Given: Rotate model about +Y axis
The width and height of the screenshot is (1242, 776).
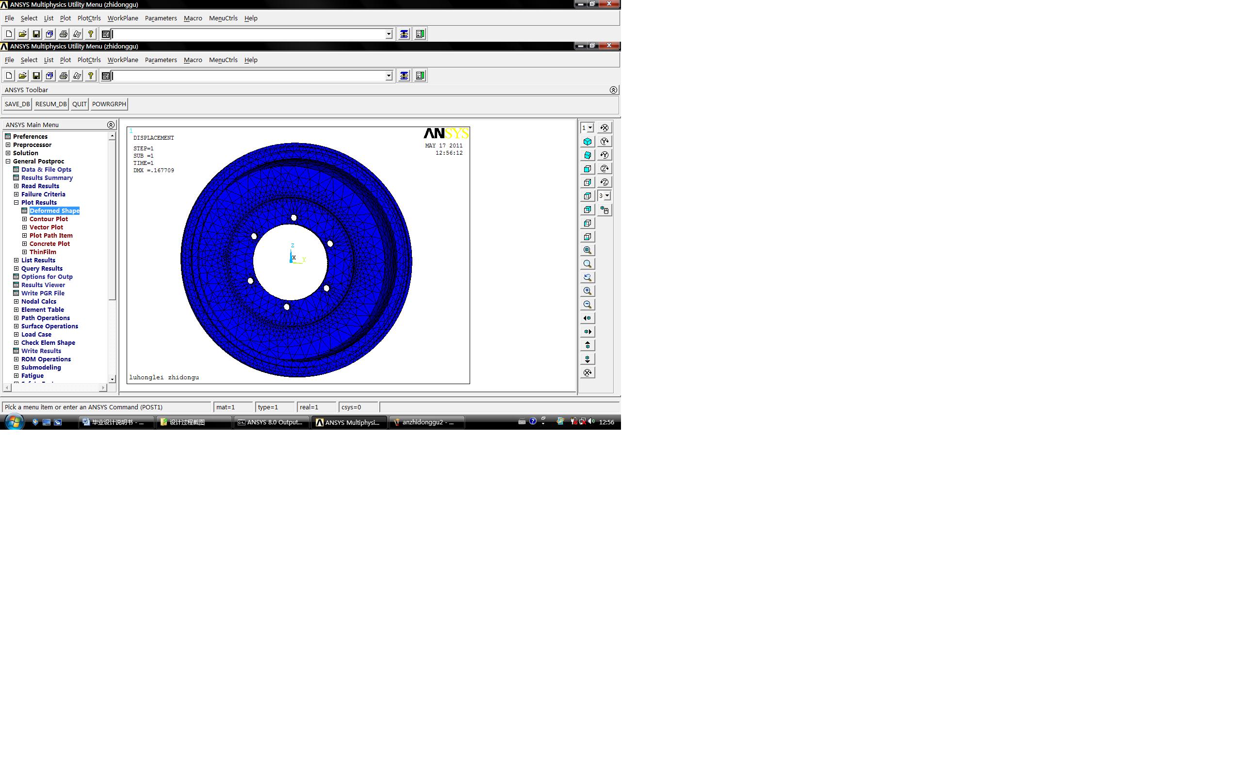Looking at the screenshot, I should (x=605, y=141).
